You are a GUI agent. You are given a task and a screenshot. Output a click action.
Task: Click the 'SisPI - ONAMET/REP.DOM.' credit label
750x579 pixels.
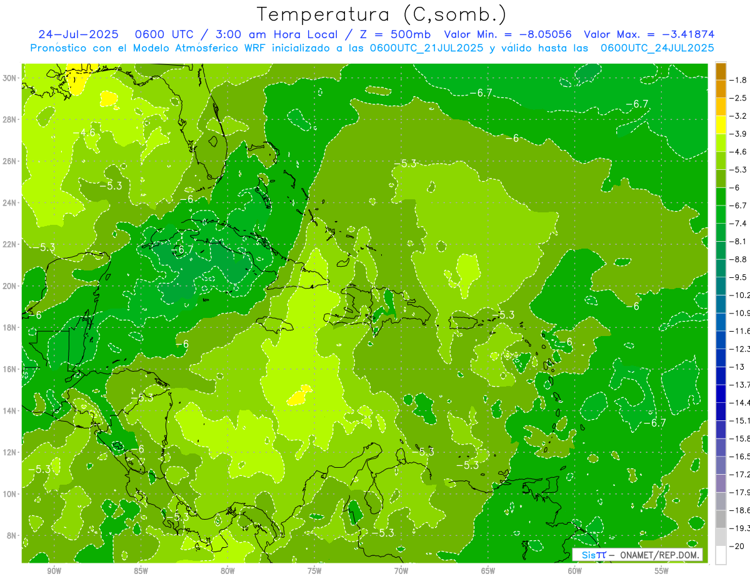(x=637, y=555)
